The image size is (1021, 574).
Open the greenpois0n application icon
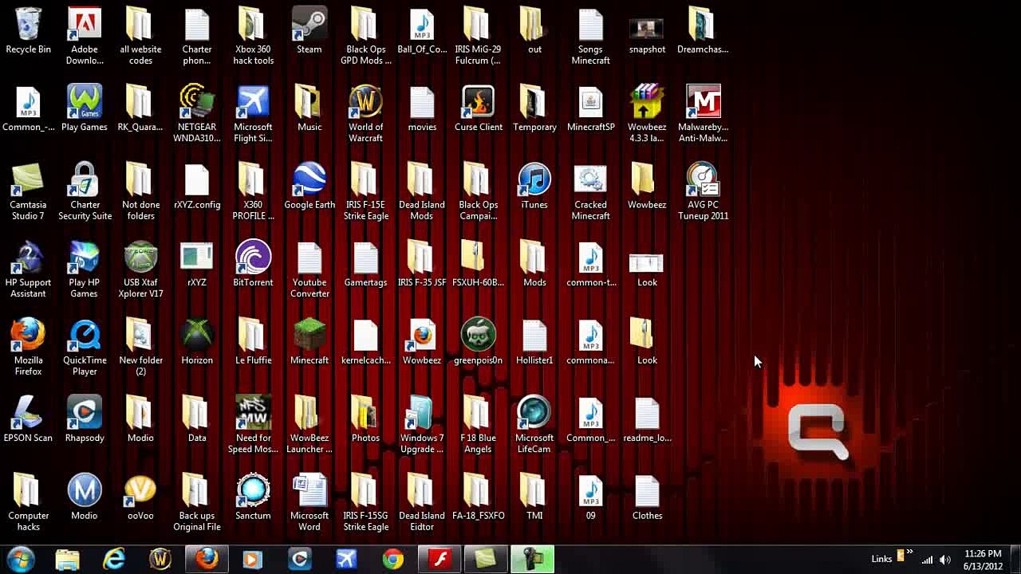click(479, 342)
